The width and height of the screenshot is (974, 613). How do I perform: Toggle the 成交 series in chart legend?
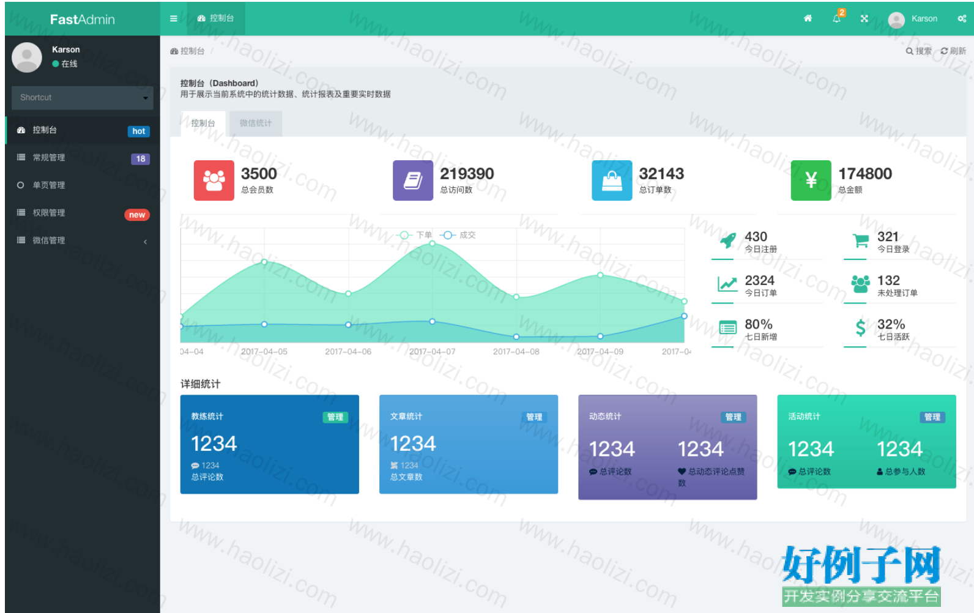coord(458,235)
